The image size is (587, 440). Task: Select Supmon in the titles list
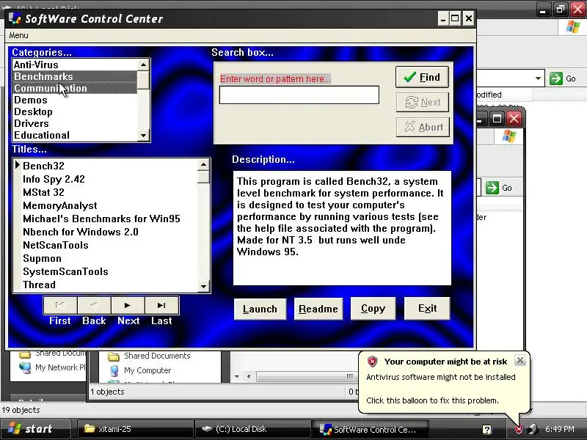coord(109,258)
